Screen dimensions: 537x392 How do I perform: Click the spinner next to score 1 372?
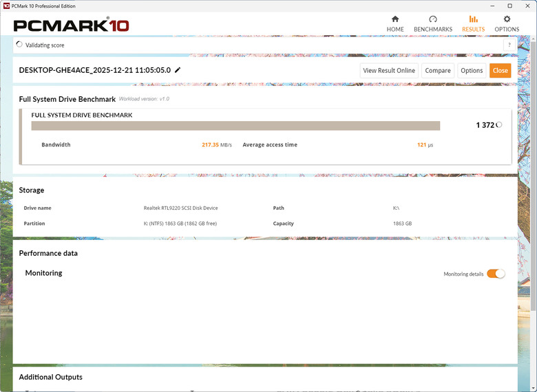point(499,125)
